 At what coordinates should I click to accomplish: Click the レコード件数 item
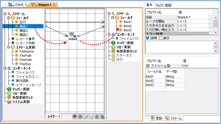click(x=25, y=43)
